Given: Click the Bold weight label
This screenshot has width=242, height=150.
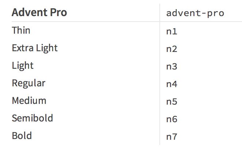Looking at the screenshot, I should point(22,136).
